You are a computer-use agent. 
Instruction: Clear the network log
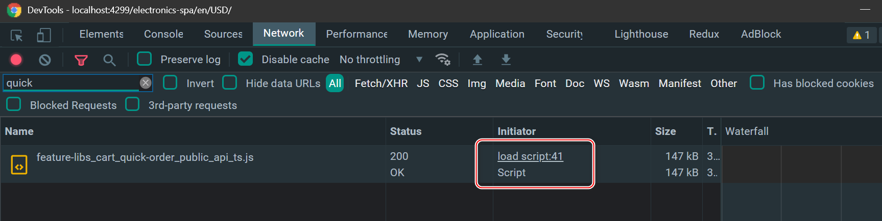click(45, 60)
